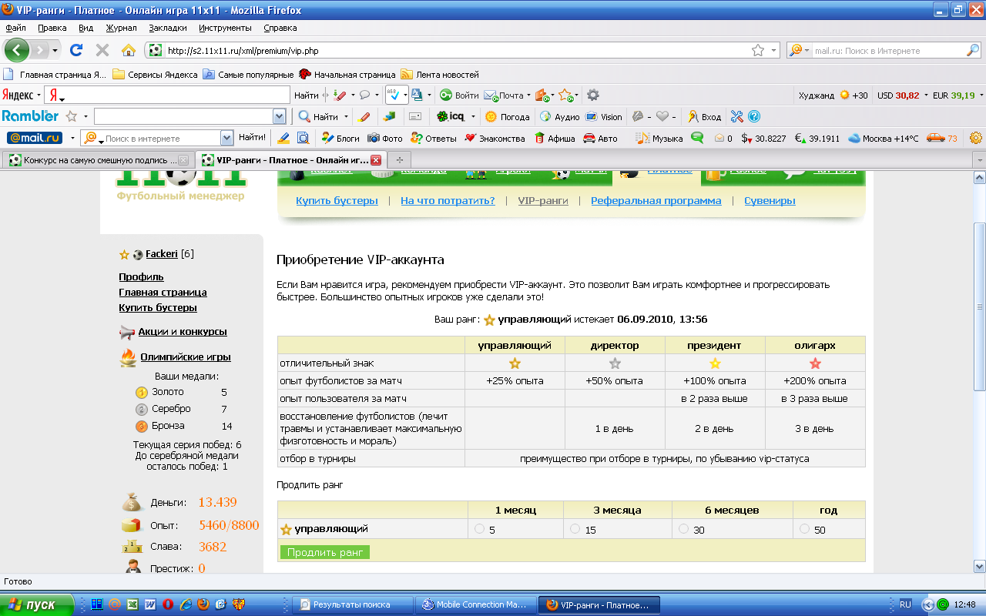Expand the Rambler search box dropdown
The height and width of the screenshot is (616, 986).
tap(279, 116)
